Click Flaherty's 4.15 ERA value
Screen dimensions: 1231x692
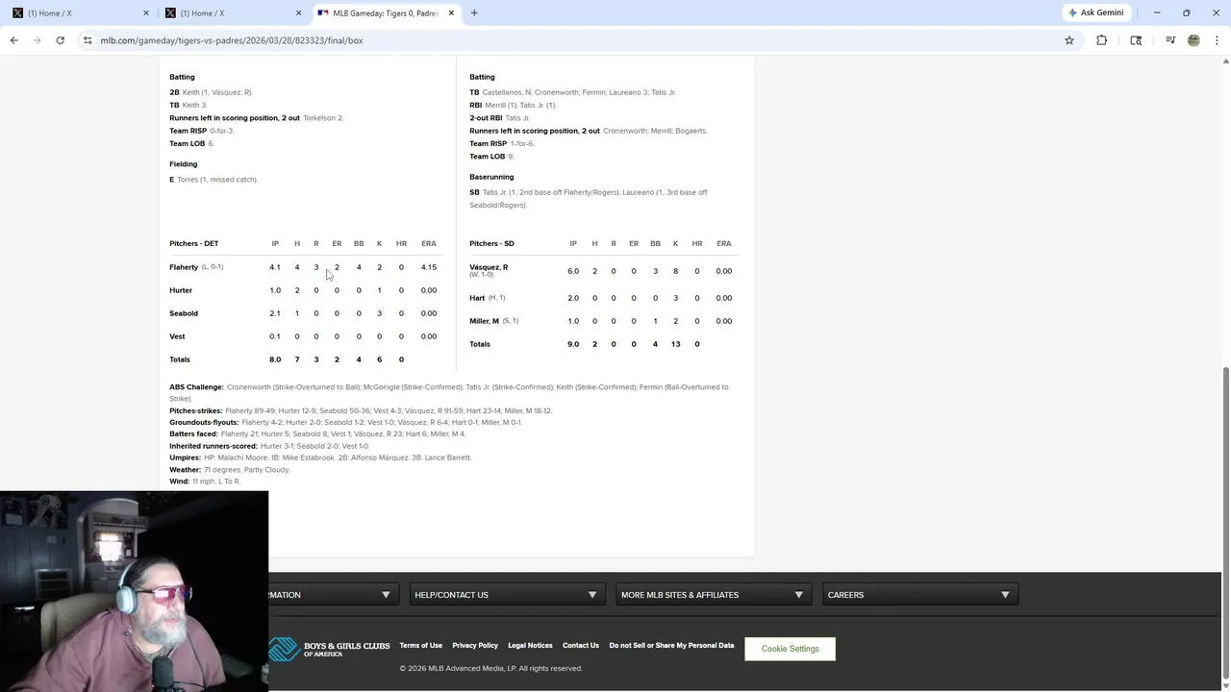pos(429,267)
